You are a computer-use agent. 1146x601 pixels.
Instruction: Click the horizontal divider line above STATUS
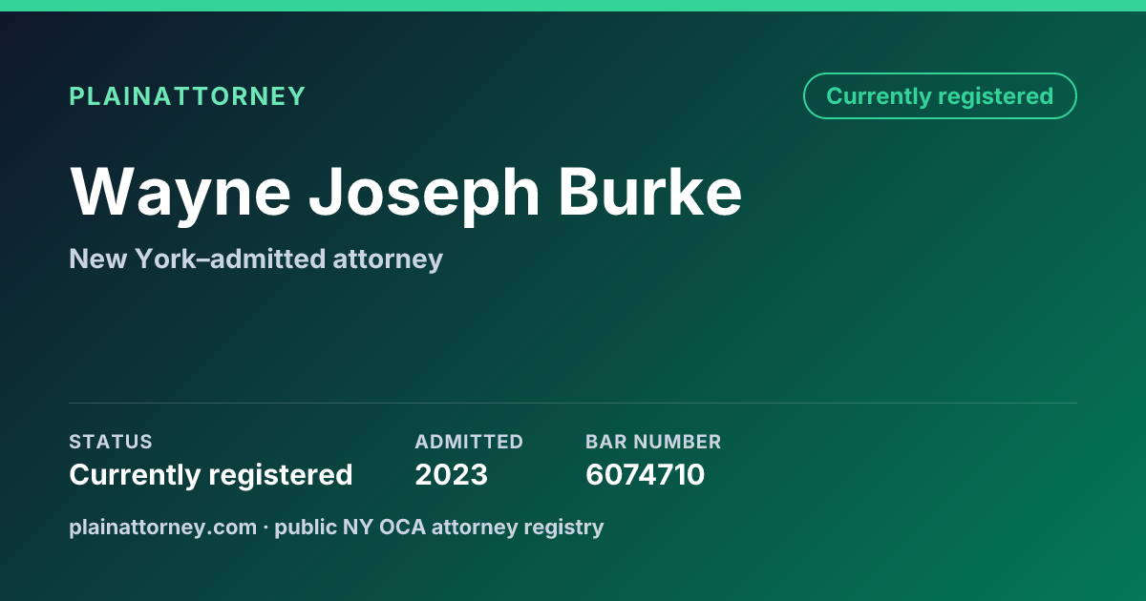(573, 403)
